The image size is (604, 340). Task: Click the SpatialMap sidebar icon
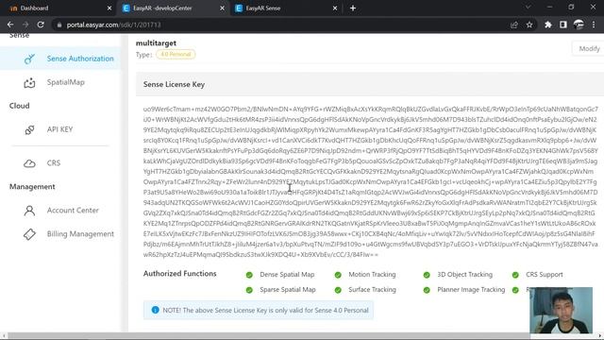(x=29, y=82)
